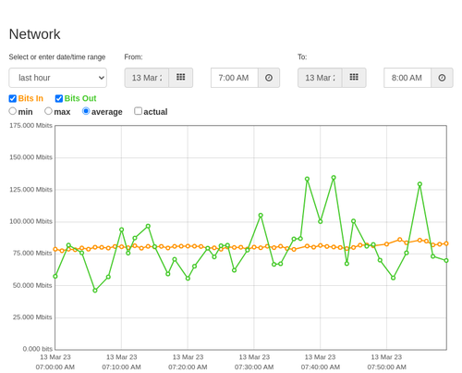
Task: Click the 'Bits In' orange legend label
Action: pos(30,98)
